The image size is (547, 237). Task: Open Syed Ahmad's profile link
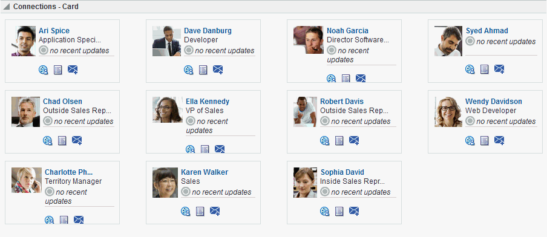click(x=486, y=31)
